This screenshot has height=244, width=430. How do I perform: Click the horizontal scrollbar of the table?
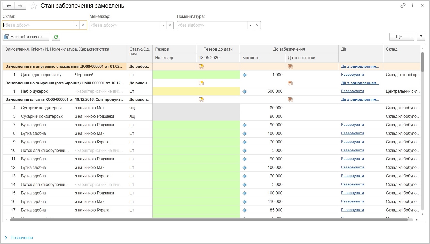coord(209,220)
